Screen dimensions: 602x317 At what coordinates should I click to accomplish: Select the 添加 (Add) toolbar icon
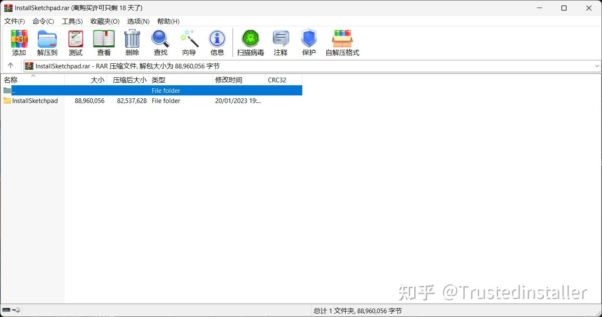(19, 42)
